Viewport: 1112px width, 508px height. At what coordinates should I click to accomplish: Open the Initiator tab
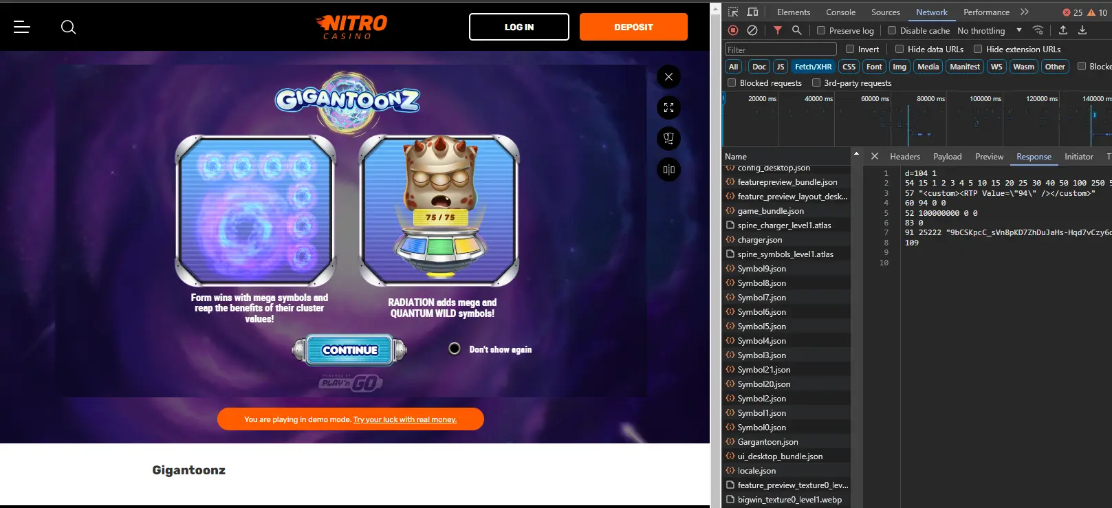click(x=1079, y=157)
